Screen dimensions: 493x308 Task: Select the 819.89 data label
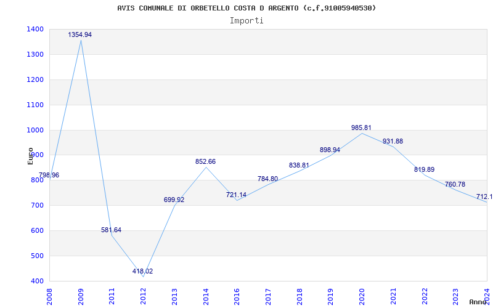point(424,170)
